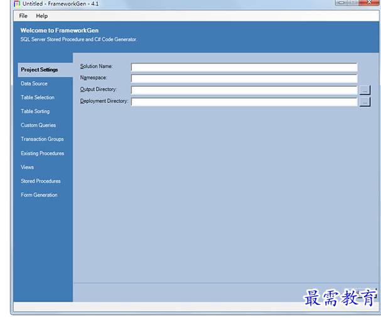Open the Help menu
The height and width of the screenshot is (318, 381).
[42, 16]
